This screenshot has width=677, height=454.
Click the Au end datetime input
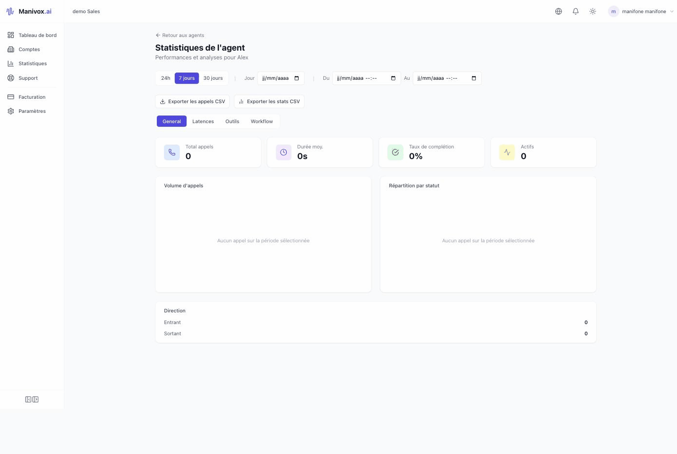pos(447,78)
